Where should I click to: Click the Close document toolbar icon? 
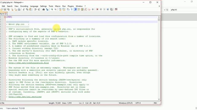coord(12,9)
